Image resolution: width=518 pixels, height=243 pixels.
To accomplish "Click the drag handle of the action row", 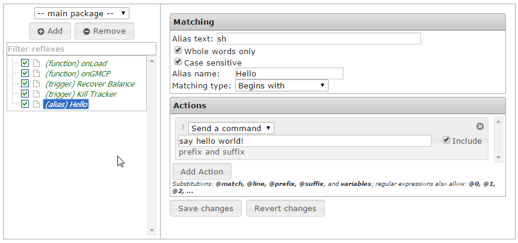I will click(x=183, y=128).
